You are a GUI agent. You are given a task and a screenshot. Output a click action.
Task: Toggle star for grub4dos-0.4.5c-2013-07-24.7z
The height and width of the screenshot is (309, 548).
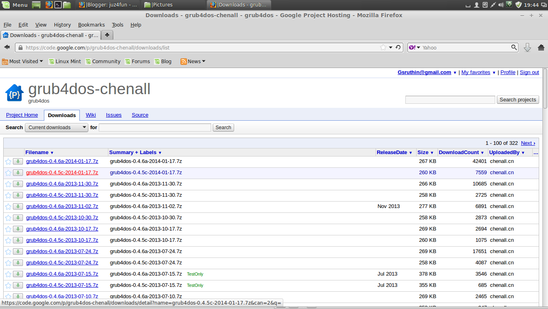tap(8, 263)
